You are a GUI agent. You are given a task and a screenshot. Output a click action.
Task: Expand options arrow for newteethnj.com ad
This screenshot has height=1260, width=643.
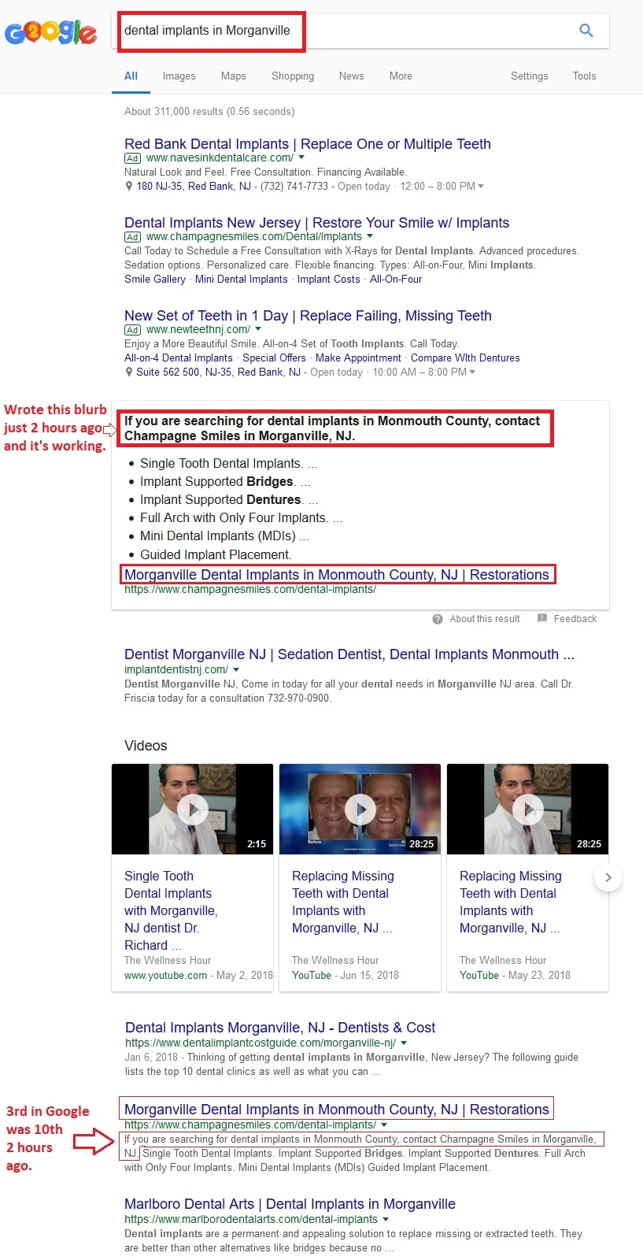point(258,329)
